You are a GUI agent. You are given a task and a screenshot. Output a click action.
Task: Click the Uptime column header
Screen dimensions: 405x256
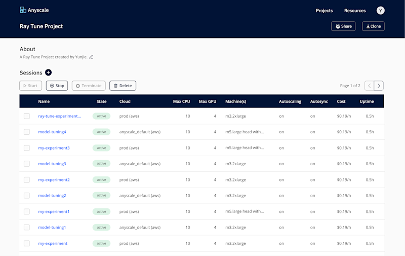(367, 101)
